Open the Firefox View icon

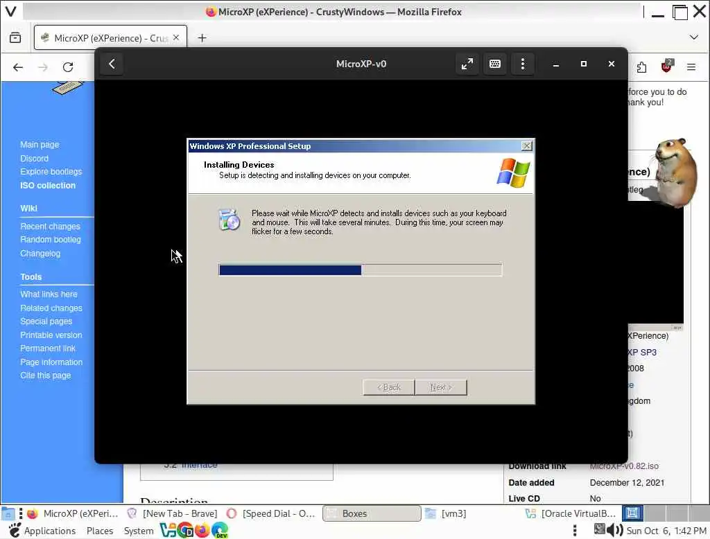15,38
